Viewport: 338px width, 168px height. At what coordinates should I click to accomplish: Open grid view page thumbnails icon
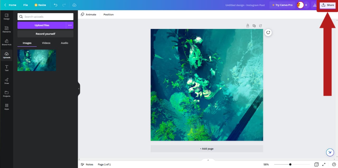[x=316, y=165]
